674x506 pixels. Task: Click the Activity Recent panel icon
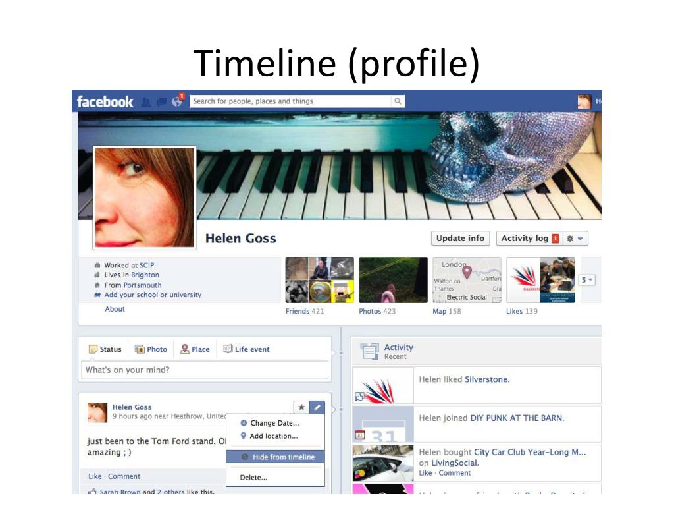coord(369,351)
